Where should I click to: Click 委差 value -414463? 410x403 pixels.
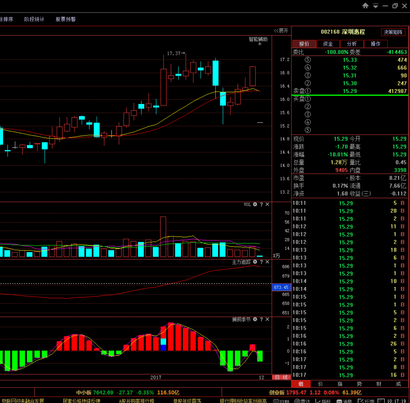[396, 52]
